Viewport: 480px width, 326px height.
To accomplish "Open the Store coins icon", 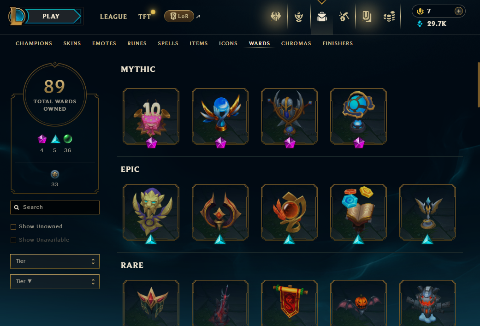I will [x=389, y=17].
